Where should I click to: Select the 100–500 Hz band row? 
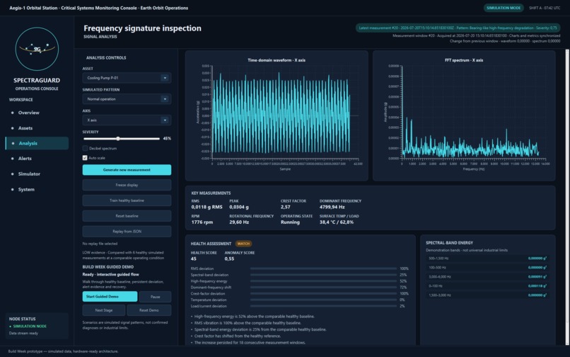click(487, 267)
